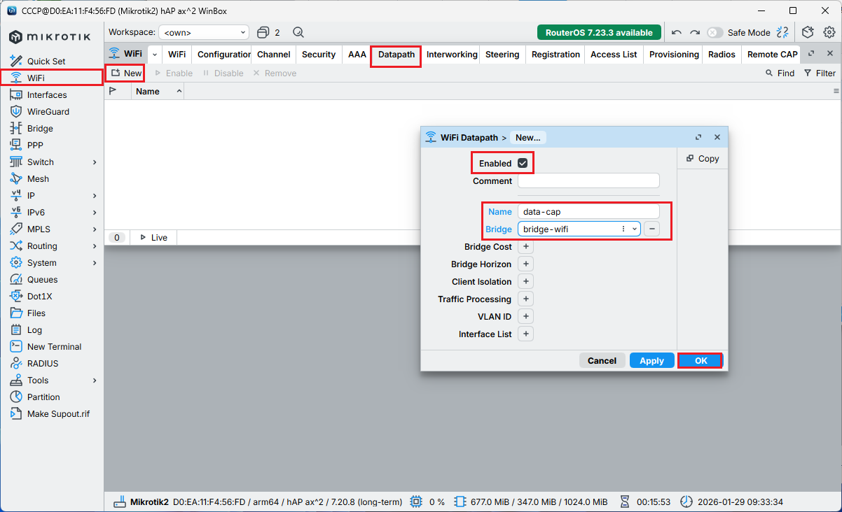Open the WiFi sidebar menu
The image size is (842, 512).
coord(36,78)
